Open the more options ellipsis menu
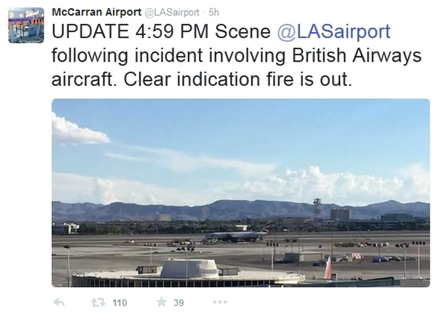This screenshot has height=312, width=439. pyautogui.click(x=220, y=302)
